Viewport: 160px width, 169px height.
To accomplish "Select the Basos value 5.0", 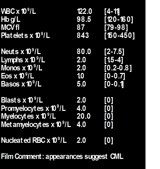I will (81, 84).
